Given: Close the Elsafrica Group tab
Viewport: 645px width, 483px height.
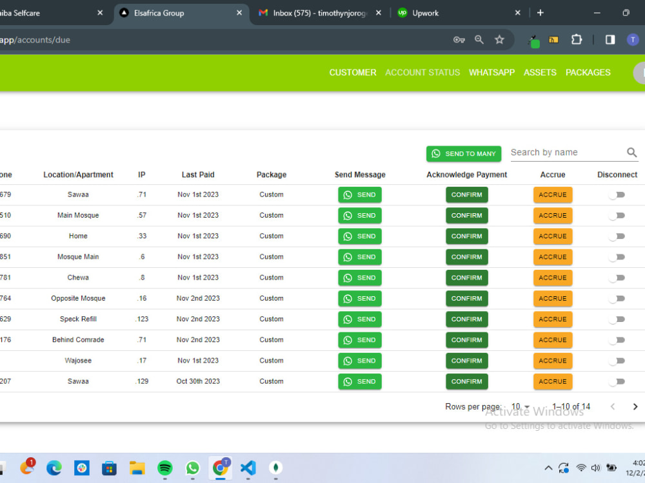Looking at the screenshot, I should click(239, 13).
